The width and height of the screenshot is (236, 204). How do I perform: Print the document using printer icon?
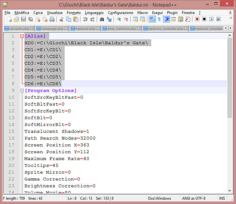(52, 19)
